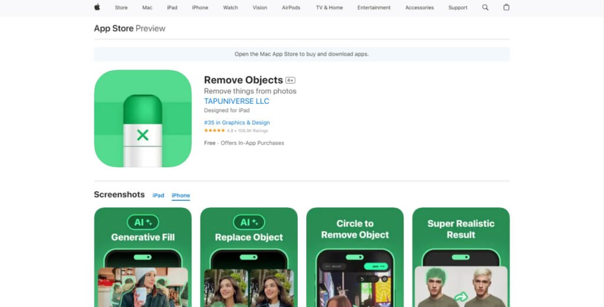Viewport: 604px width, 307px height.
Task: Open the Mac menu item
Action: [147, 8]
